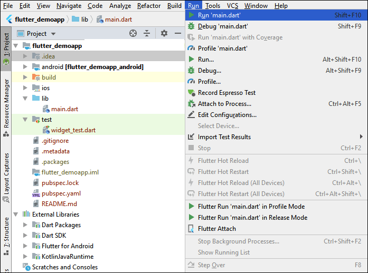Open Project panel settings gear

point(164,33)
